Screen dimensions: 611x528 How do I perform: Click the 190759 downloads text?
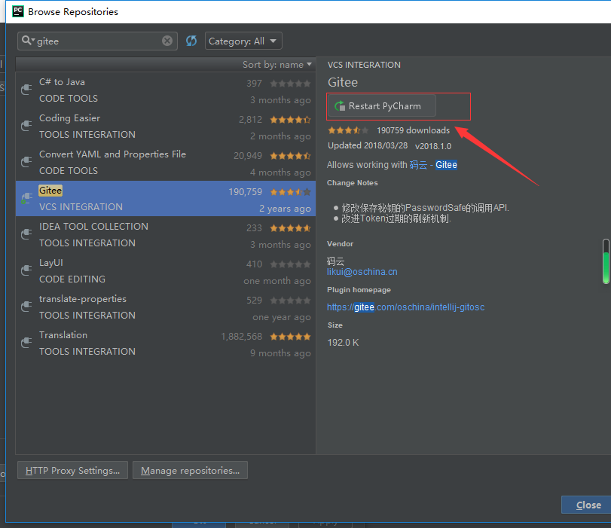413,130
